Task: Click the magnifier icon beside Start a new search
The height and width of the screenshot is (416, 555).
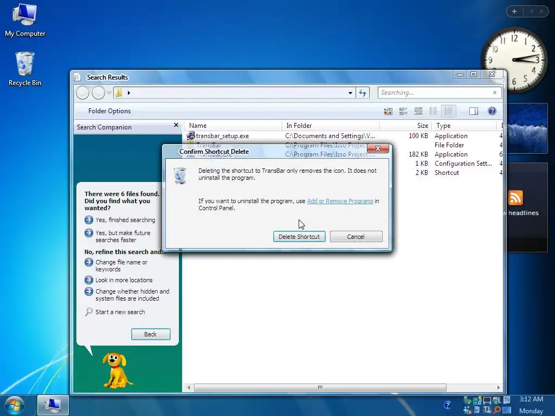Action: click(88, 311)
